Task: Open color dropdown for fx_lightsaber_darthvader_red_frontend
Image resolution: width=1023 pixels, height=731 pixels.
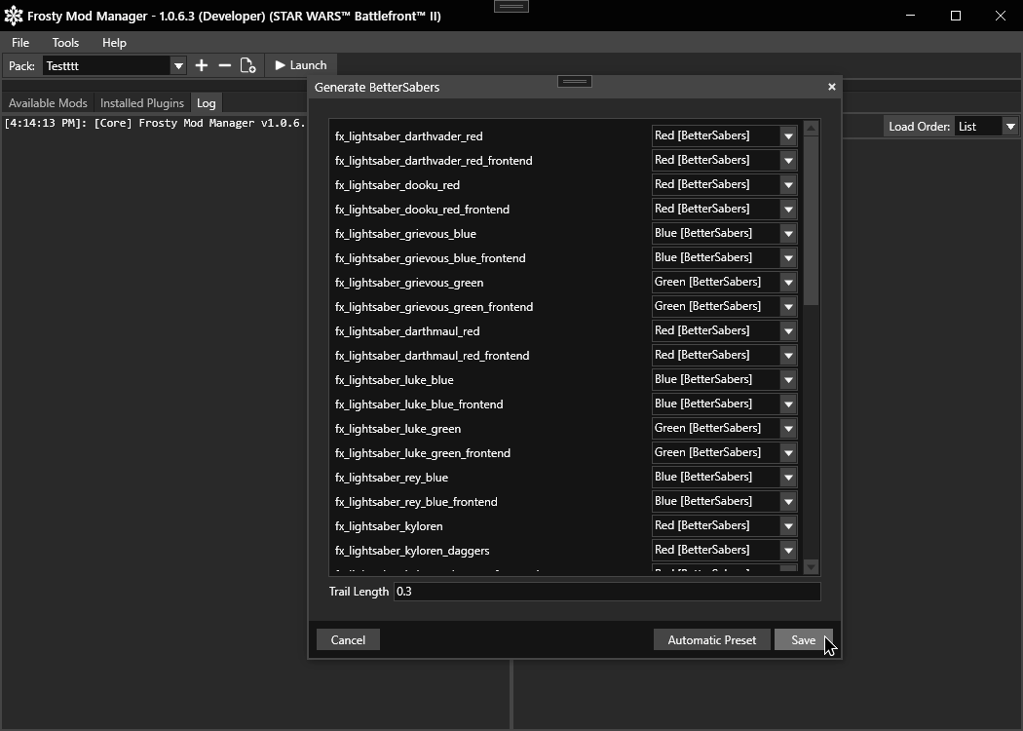Action: tap(724, 160)
